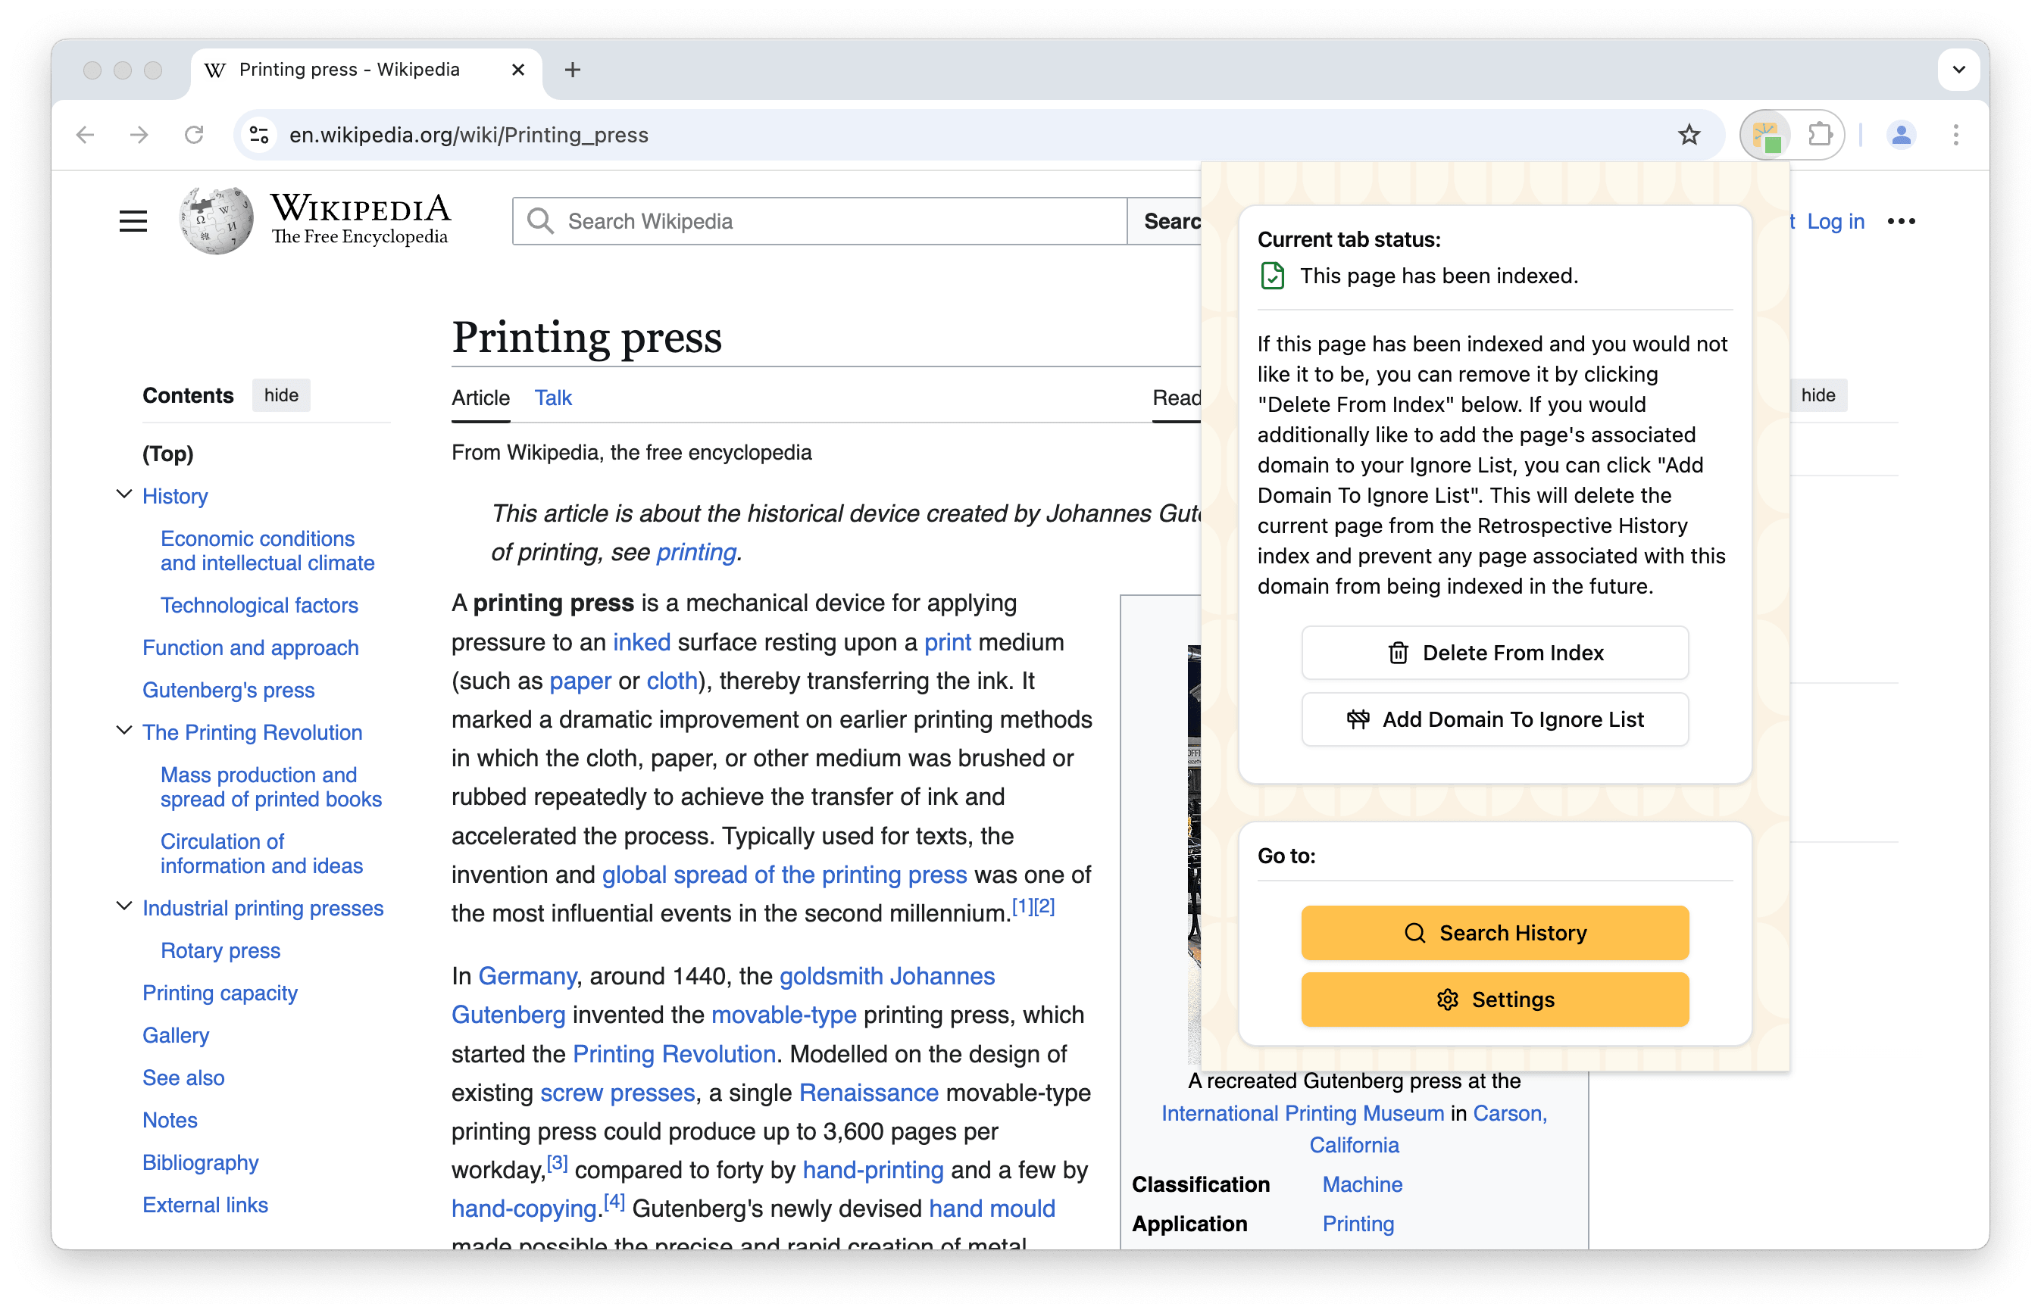Viewport: 2041px width, 1313px height.
Task: Jump to Printing capacity section
Action: (219, 993)
